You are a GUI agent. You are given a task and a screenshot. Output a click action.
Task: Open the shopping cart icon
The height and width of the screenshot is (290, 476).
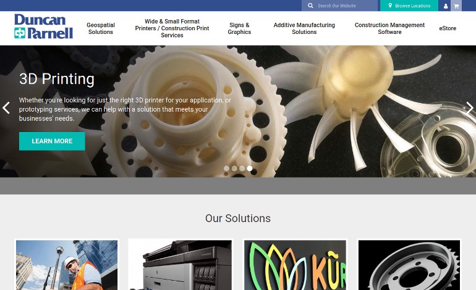pos(456,6)
